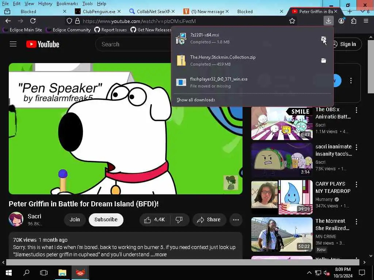Screen dimensions: 374x280
Task: Open Windows taskbar search
Action: (26, 273)
